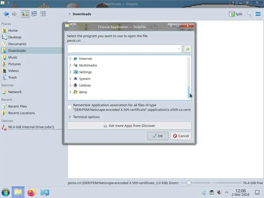Open 96.0 GiB Internal Drive (sda1)

pyautogui.click(x=31, y=127)
